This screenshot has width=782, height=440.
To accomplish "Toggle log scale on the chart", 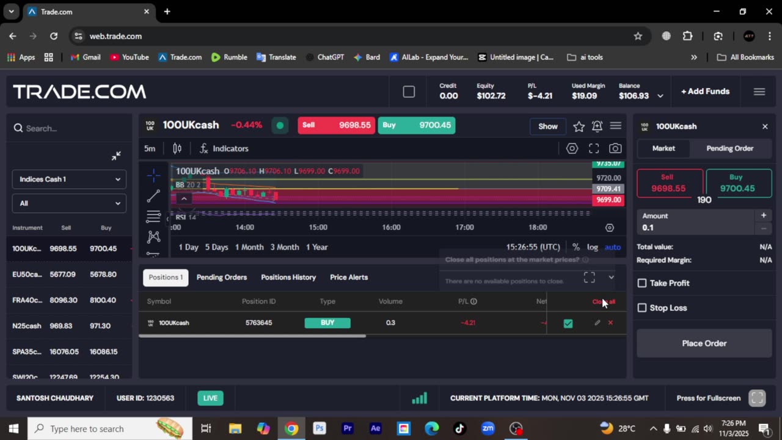I will tap(593, 247).
